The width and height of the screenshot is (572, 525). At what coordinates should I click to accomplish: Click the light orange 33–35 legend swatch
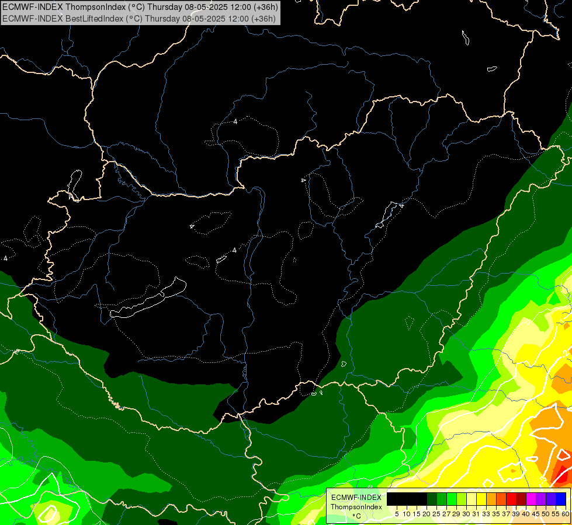[491, 499]
